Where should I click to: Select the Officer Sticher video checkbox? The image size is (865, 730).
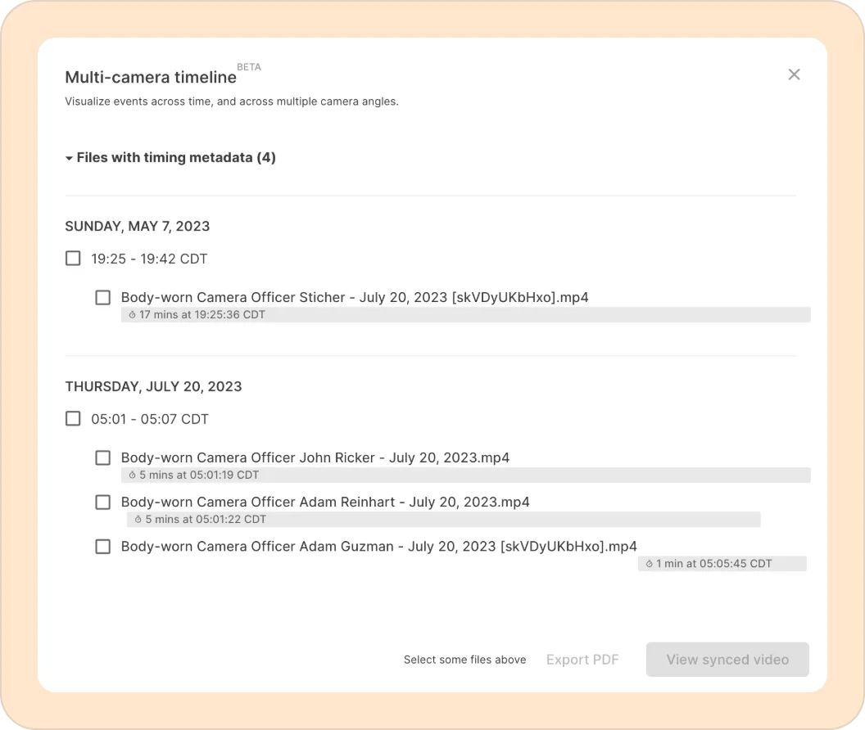[102, 297]
